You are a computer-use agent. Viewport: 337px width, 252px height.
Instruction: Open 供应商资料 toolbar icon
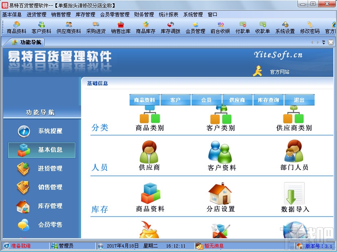pyautogui.click(x=68, y=28)
